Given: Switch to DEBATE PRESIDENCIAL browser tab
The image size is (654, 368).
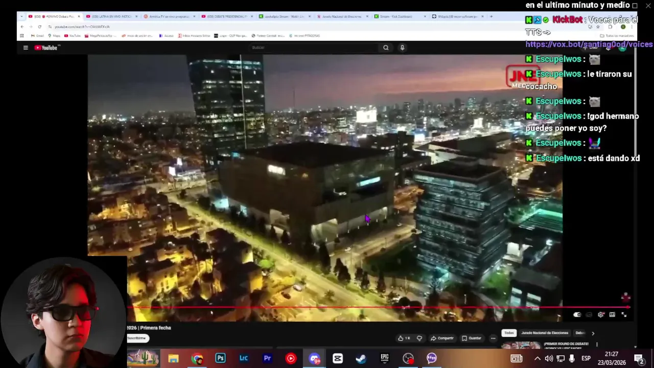Looking at the screenshot, I should click(226, 16).
